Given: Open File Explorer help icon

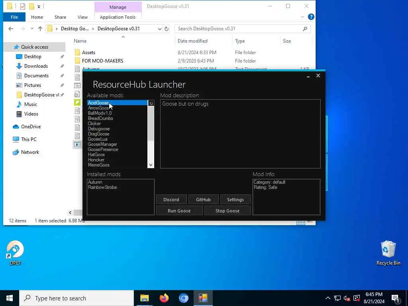Looking at the screenshot, I should point(311,17).
